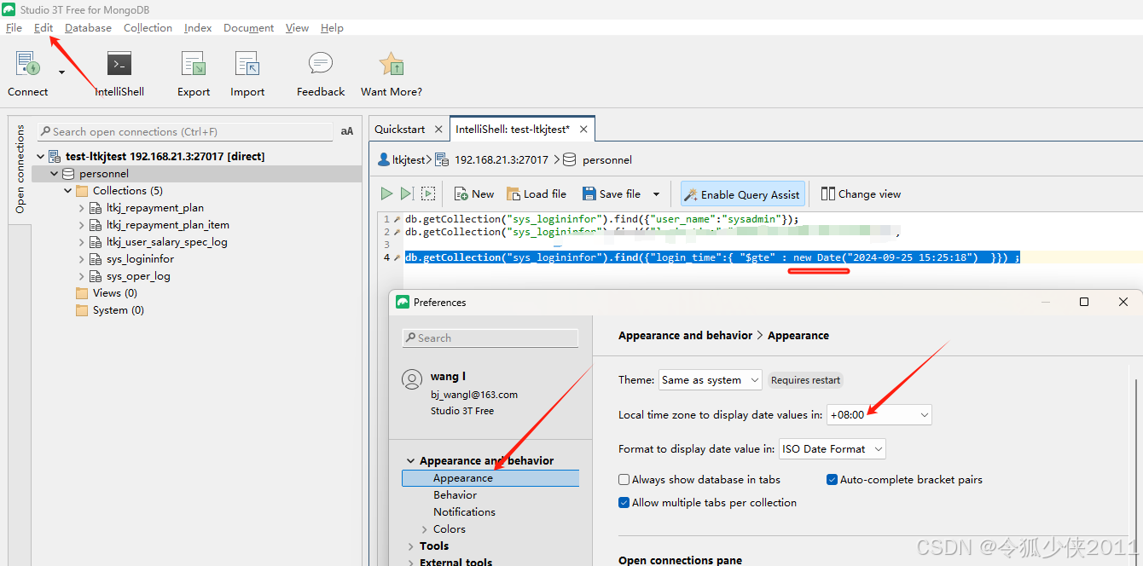Click Change view in the IntelliShell toolbar
The image size is (1143, 566).
[x=861, y=193]
